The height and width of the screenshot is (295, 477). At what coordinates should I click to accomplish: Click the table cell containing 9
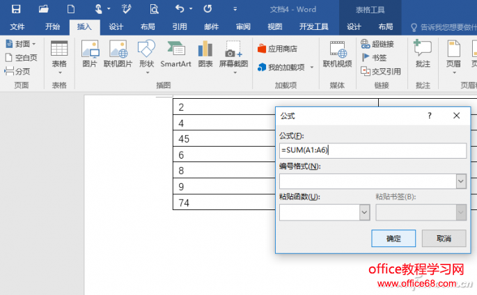pyautogui.click(x=224, y=186)
